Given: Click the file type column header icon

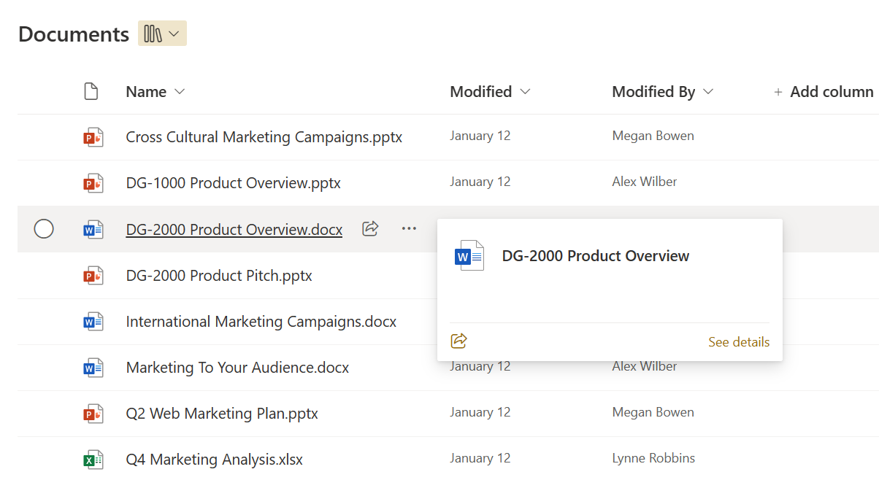Looking at the screenshot, I should point(91,90).
